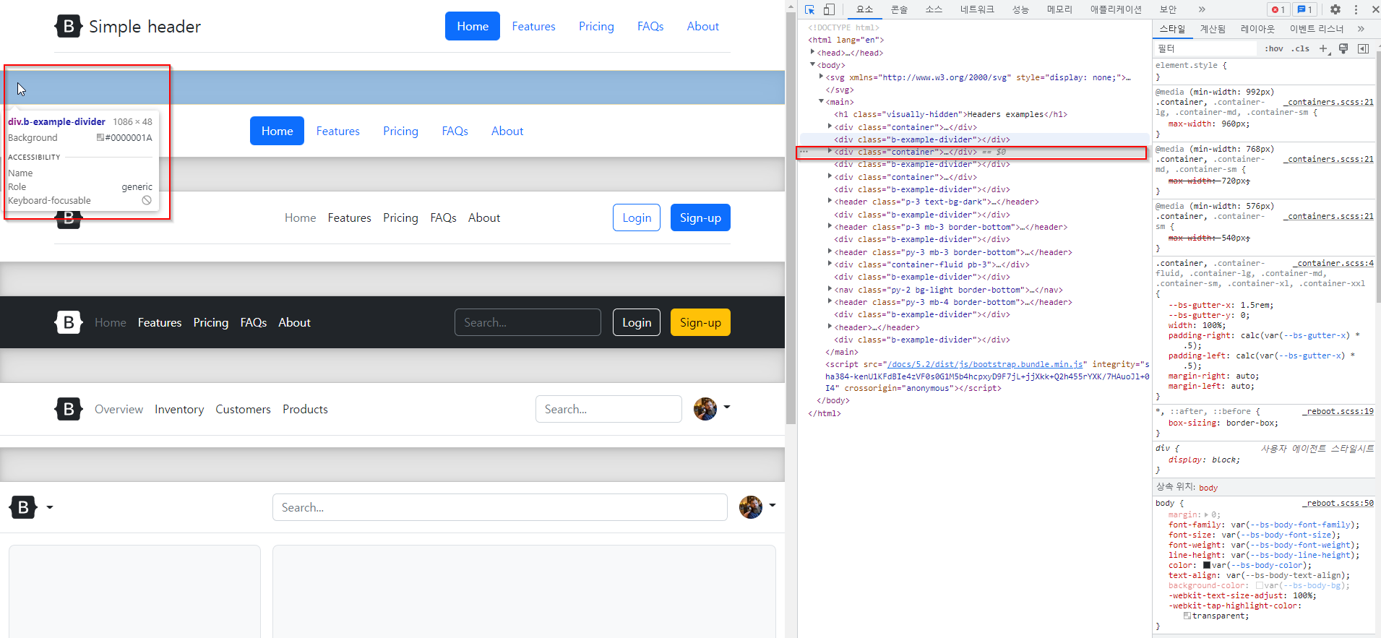
Task: Click the blue Sign-up button
Action: click(x=700, y=217)
